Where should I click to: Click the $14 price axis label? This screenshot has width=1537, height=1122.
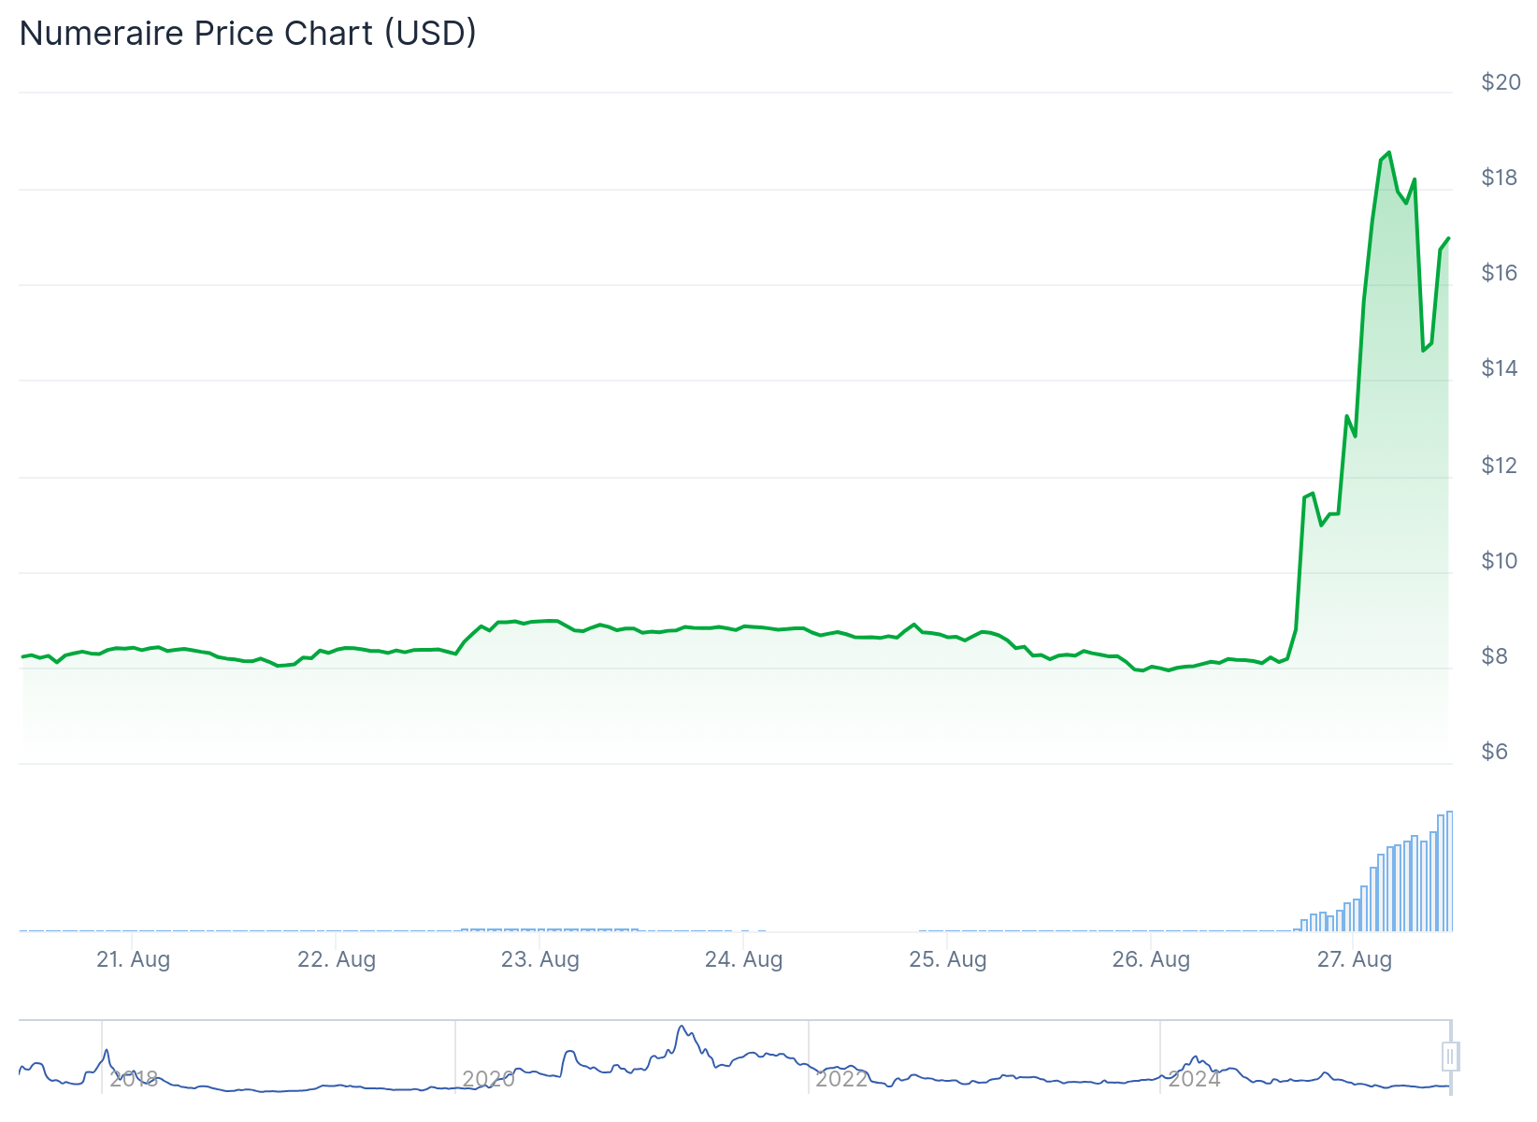(x=1501, y=368)
